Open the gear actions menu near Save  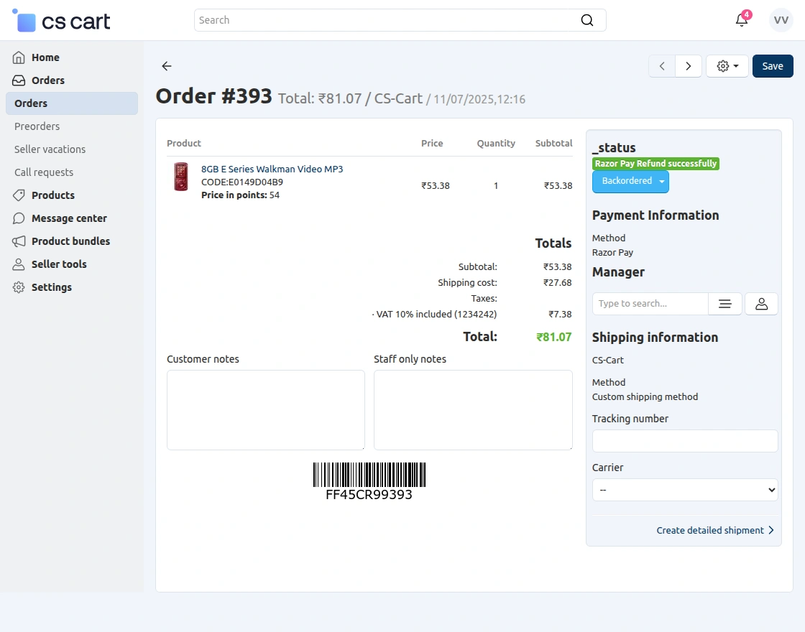click(727, 65)
